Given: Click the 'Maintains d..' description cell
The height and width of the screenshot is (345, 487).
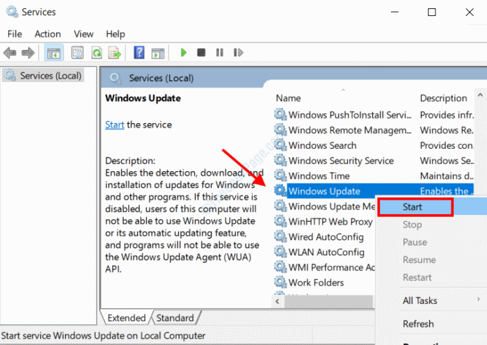Looking at the screenshot, I should tap(447, 176).
